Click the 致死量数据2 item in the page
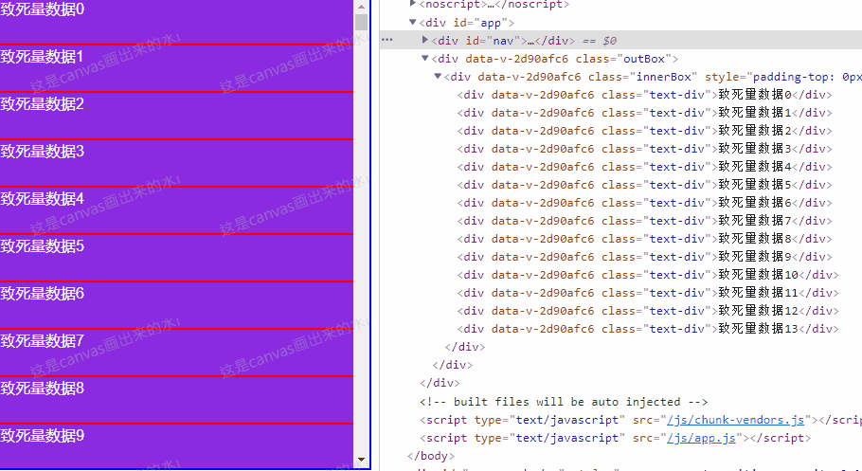Viewport: 862px width, 471px height. (176, 116)
